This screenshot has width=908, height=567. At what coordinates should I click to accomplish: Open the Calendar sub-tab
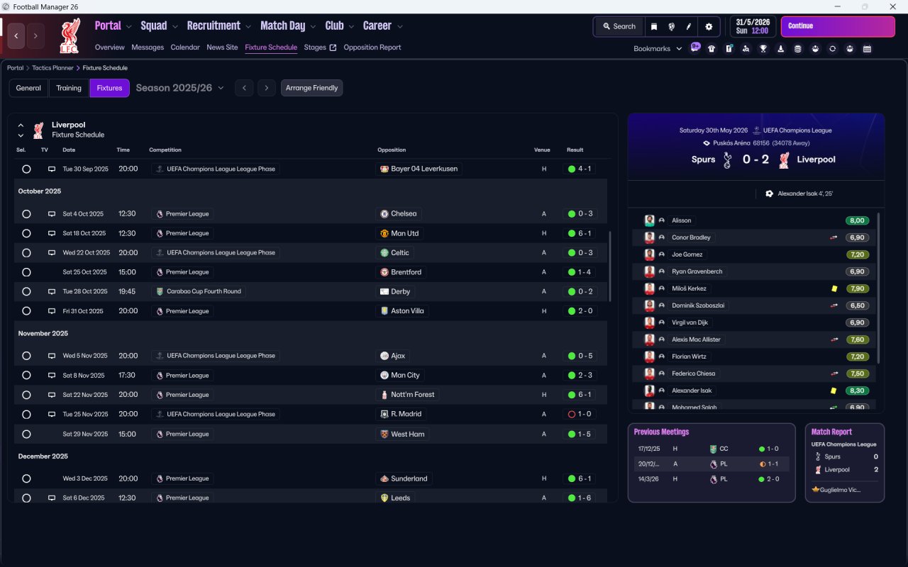click(x=185, y=47)
